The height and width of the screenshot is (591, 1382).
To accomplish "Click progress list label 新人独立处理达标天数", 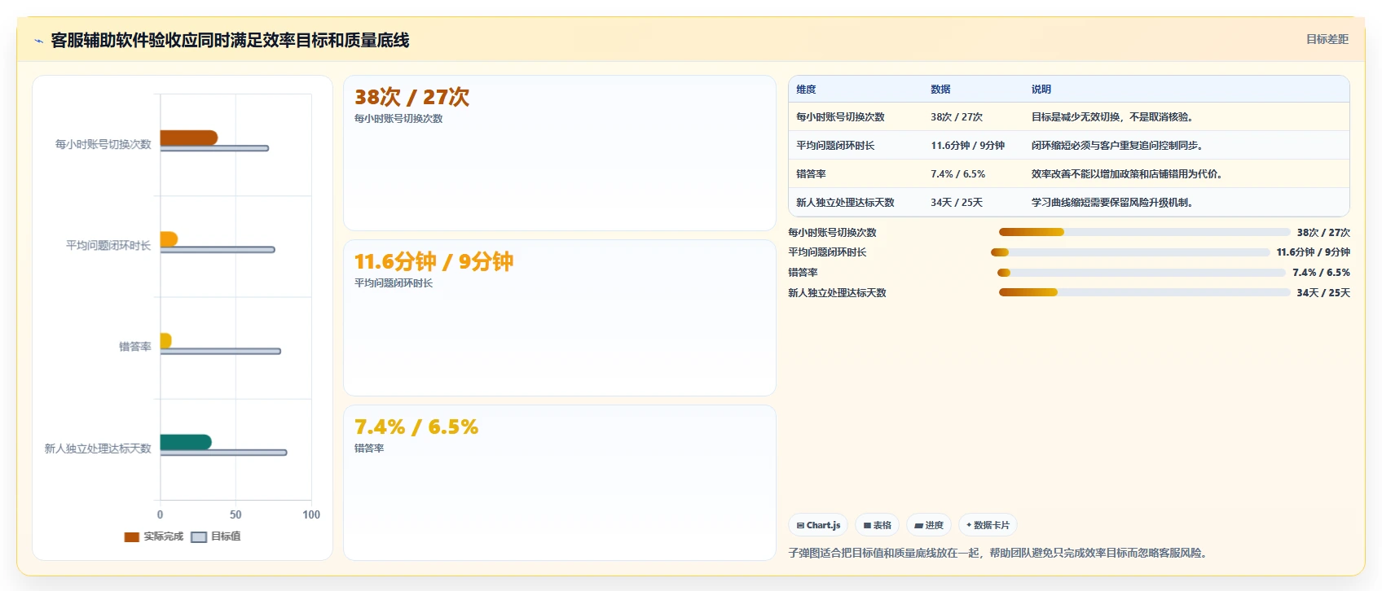I will point(837,293).
